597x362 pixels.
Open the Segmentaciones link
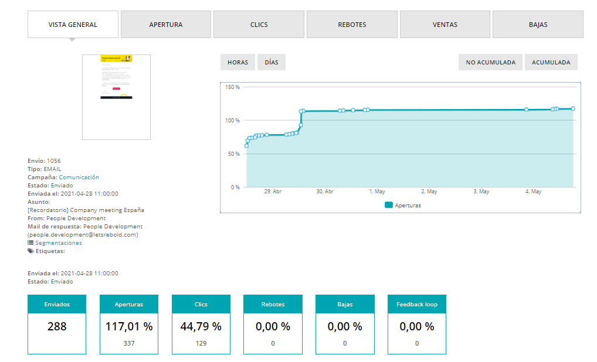(x=58, y=243)
